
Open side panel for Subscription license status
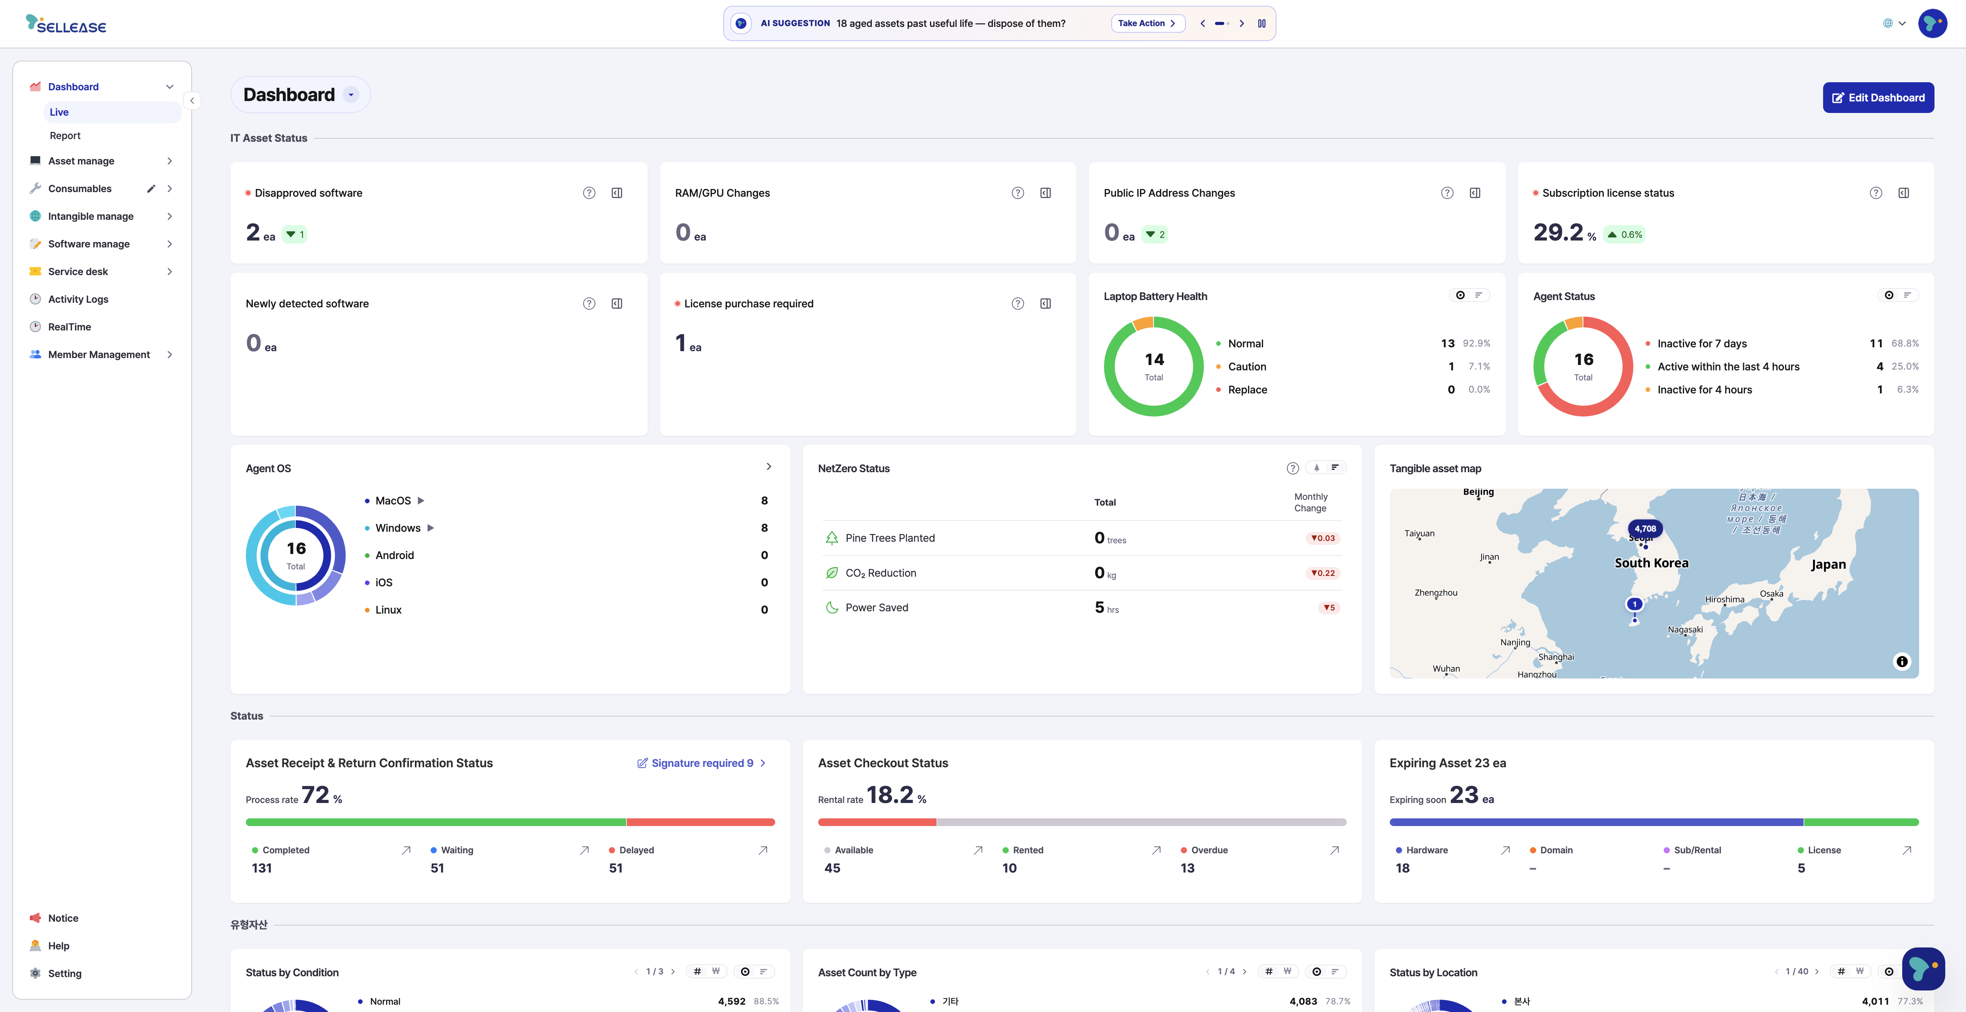[x=1904, y=193]
